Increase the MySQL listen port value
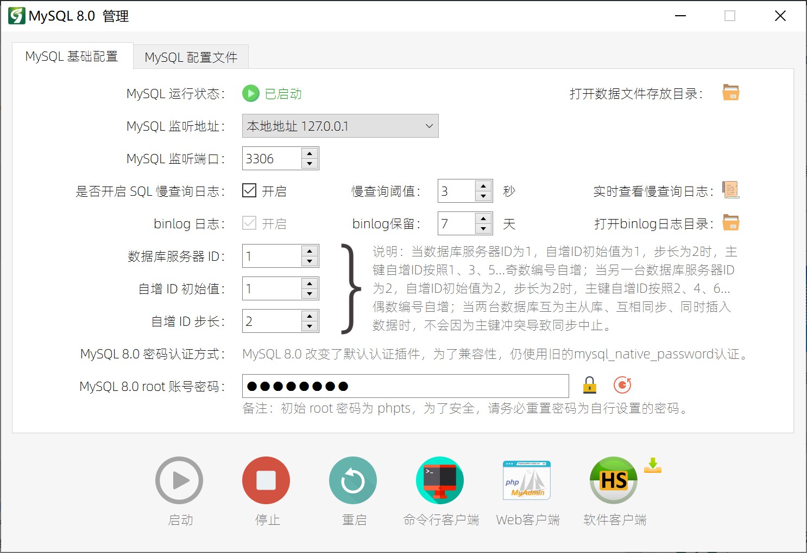This screenshot has height=553, width=807. click(310, 153)
